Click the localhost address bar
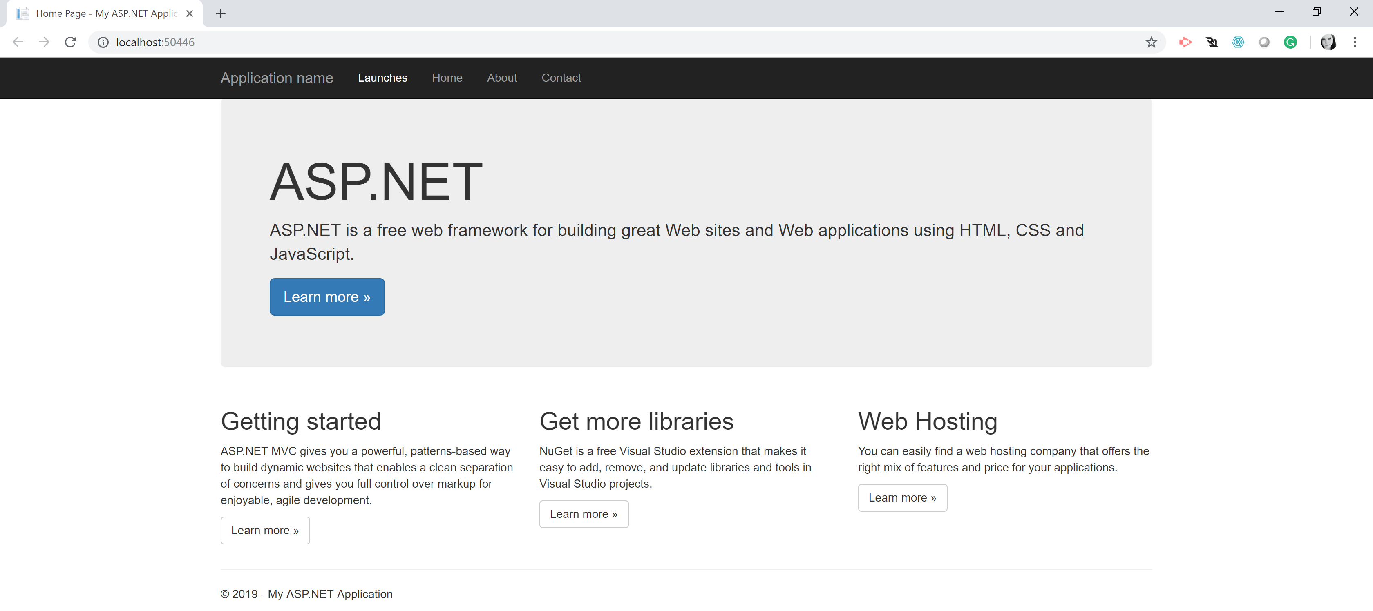Screen dimensions: 1373x611 tap(586, 42)
